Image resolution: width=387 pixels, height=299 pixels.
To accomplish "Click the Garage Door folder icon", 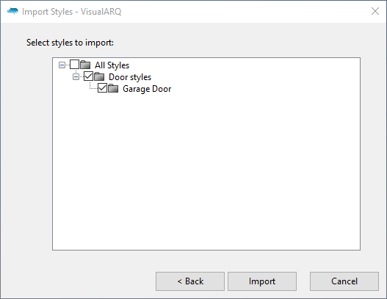I will coord(113,88).
